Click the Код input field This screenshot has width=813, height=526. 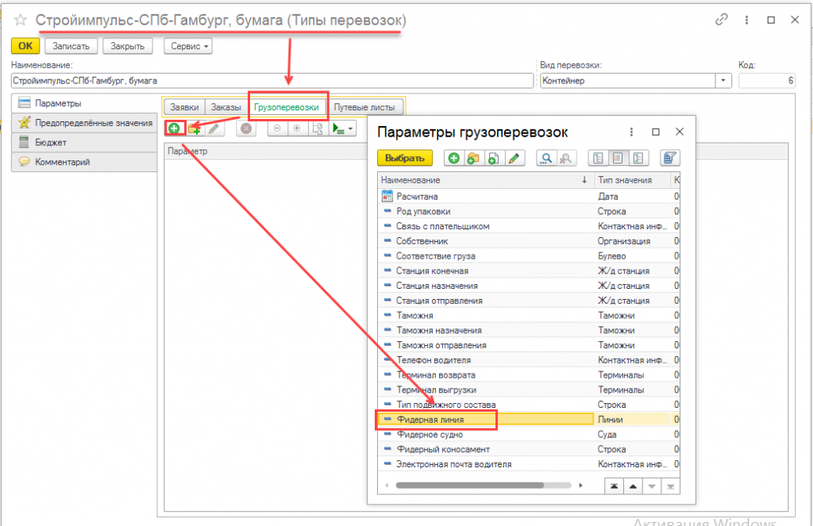pyautogui.click(x=767, y=81)
